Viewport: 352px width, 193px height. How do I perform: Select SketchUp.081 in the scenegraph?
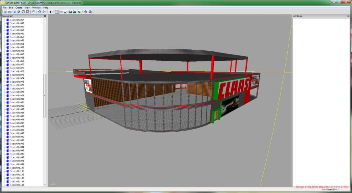(17, 102)
